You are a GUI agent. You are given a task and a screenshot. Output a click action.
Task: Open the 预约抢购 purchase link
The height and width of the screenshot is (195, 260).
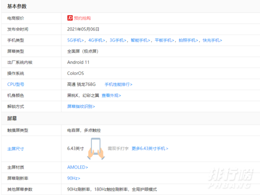[x=82, y=18]
